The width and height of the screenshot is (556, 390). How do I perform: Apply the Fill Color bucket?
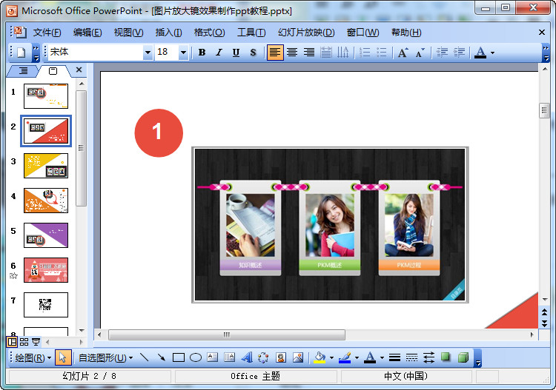point(320,357)
